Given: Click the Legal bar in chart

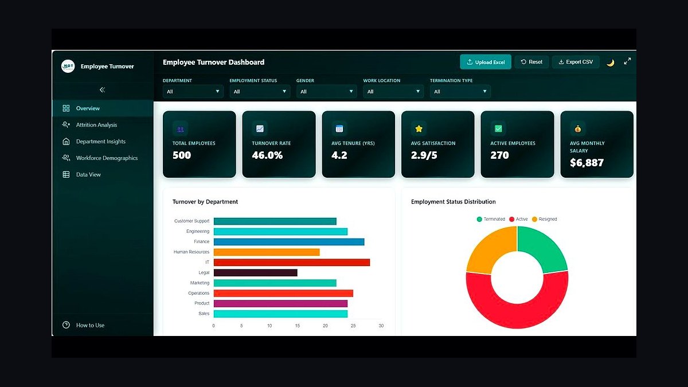Looking at the screenshot, I should tap(256, 272).
